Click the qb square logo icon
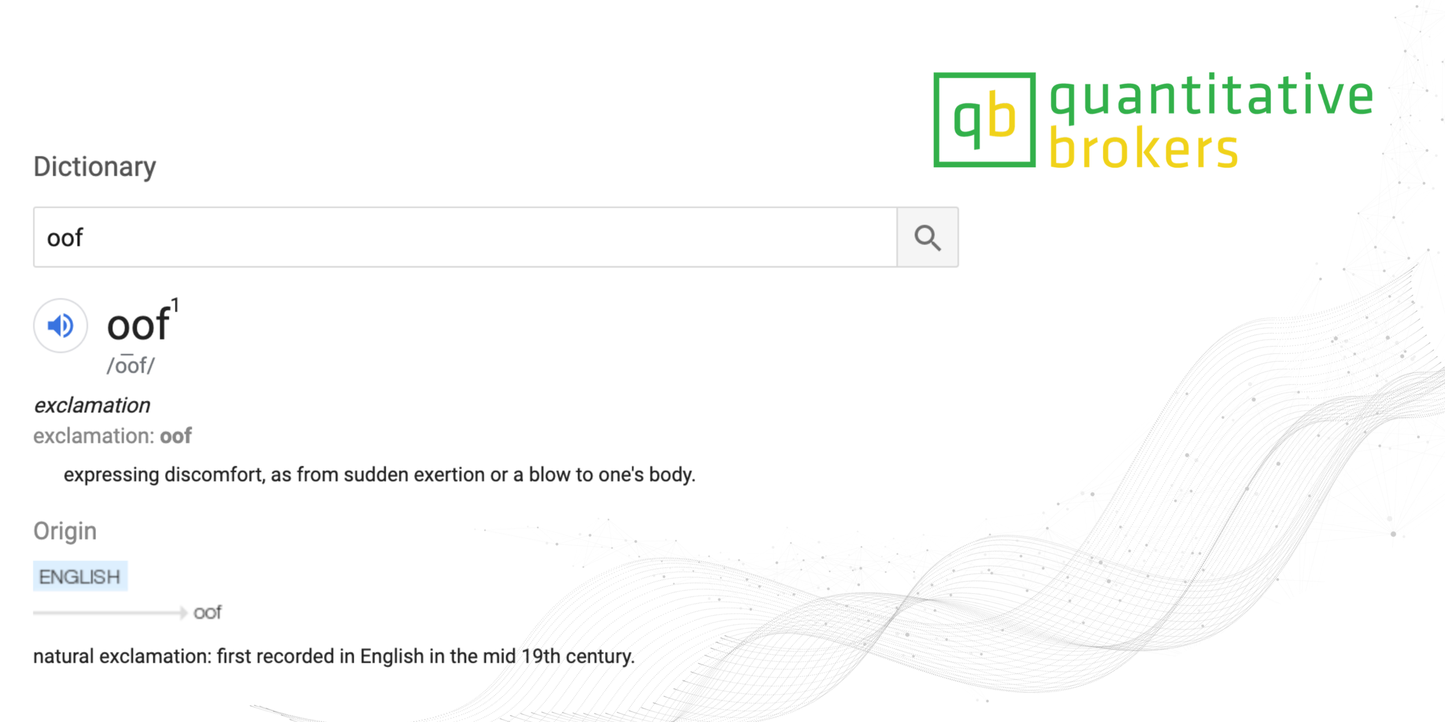 (984, 120)
